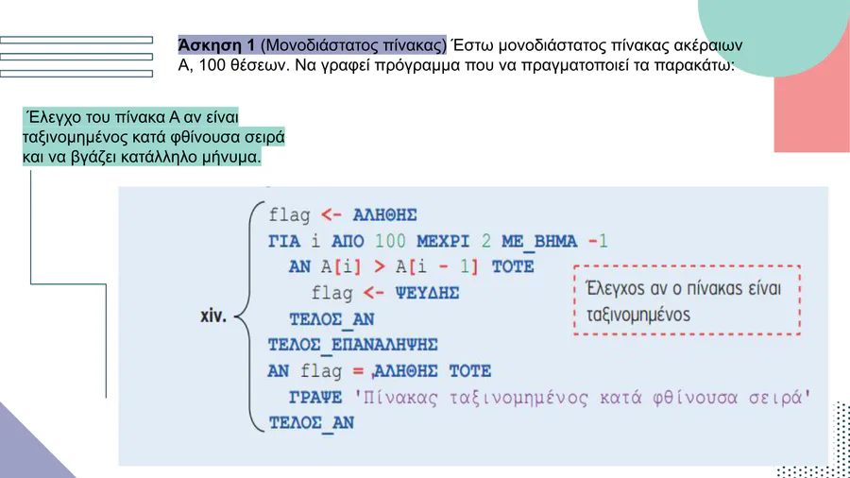The image size is (850, 478).
Task: Click the "ΤΕΛΟΣ_ΕΠΑΝΑΛΗΨΗΣ" code line
Action: coord(352,344)
